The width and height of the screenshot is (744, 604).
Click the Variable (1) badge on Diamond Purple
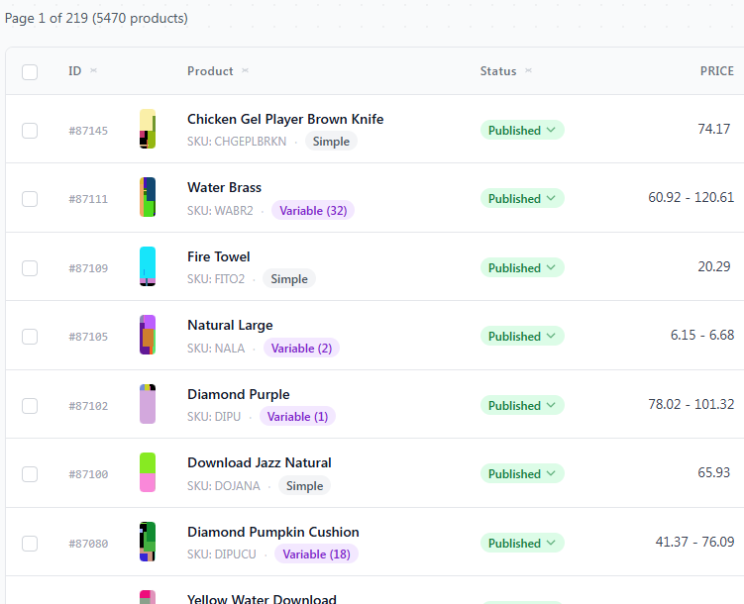[297, 416]
